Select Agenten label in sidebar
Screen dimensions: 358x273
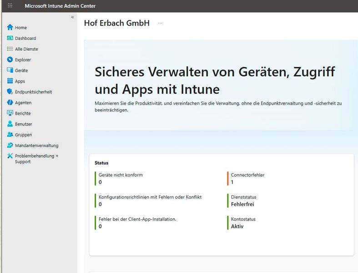[x=23, y=103]
